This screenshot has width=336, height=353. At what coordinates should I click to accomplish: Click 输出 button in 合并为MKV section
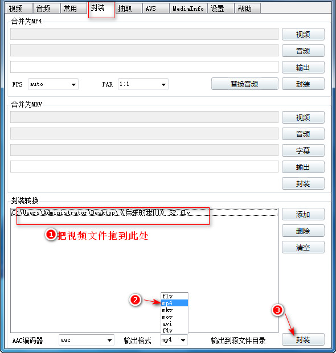[x=303, y=167]
